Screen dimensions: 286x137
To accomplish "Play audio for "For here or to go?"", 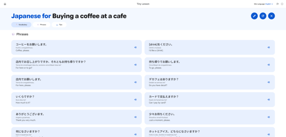I will (x=135, y=65).
